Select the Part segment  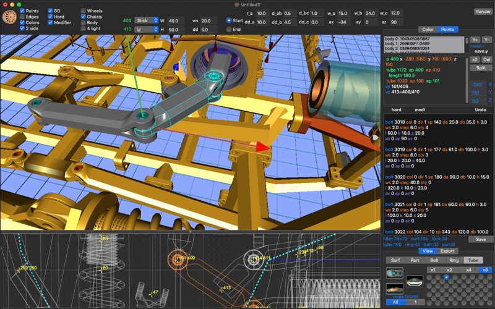click(x=415, y=260)
